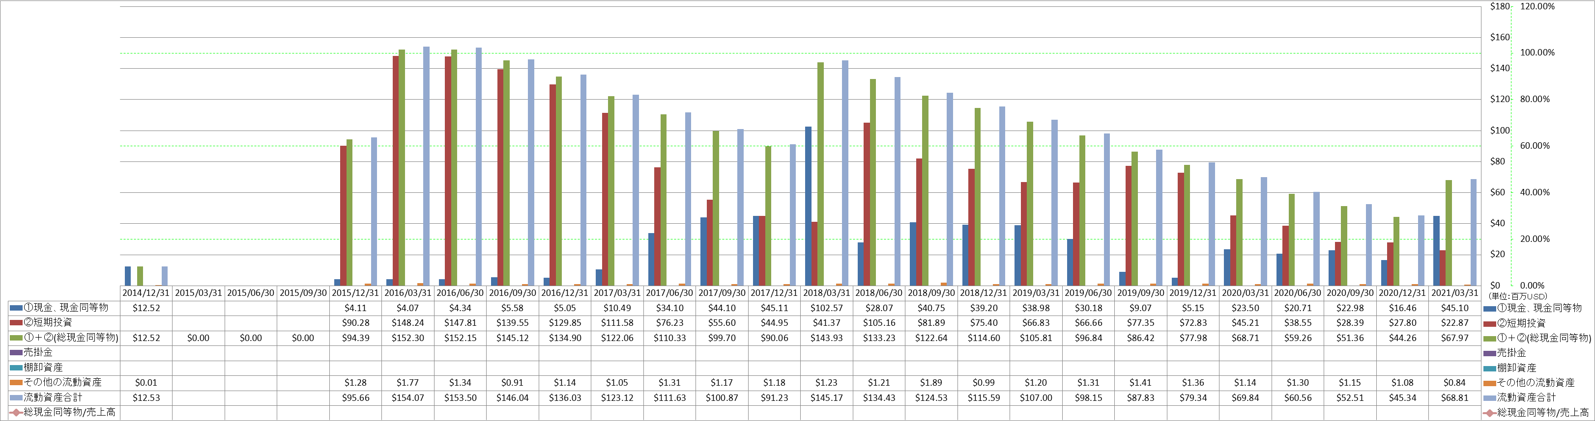
Task: Click the 2016/03/31 date label
Action: tap(407, 293)
